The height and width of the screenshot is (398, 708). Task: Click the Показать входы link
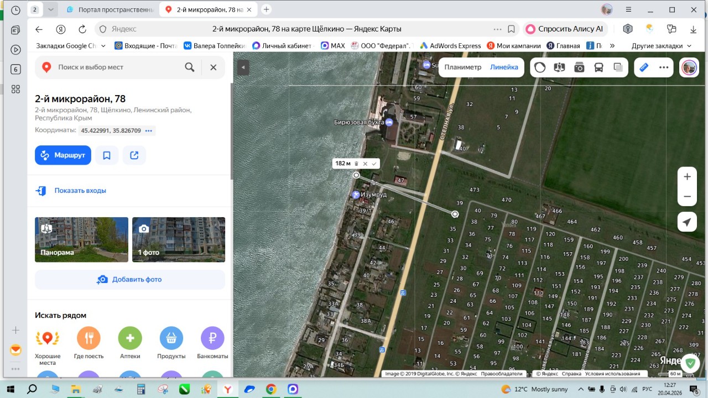(80, 191)
